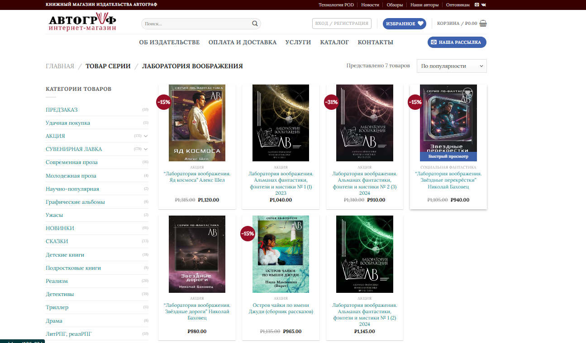
Task: Click the ВХОД / РЕГИСТРАЦИЯ button
Action: tap(342, 23)
